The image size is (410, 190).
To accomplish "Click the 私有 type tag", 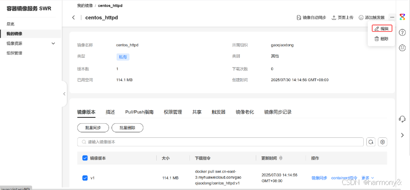I will click(x=123, y=57).
